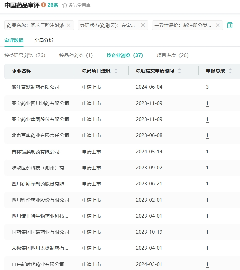
Task: Remove the 办理状态(药融云) filter tag
Action: point(143,25)
